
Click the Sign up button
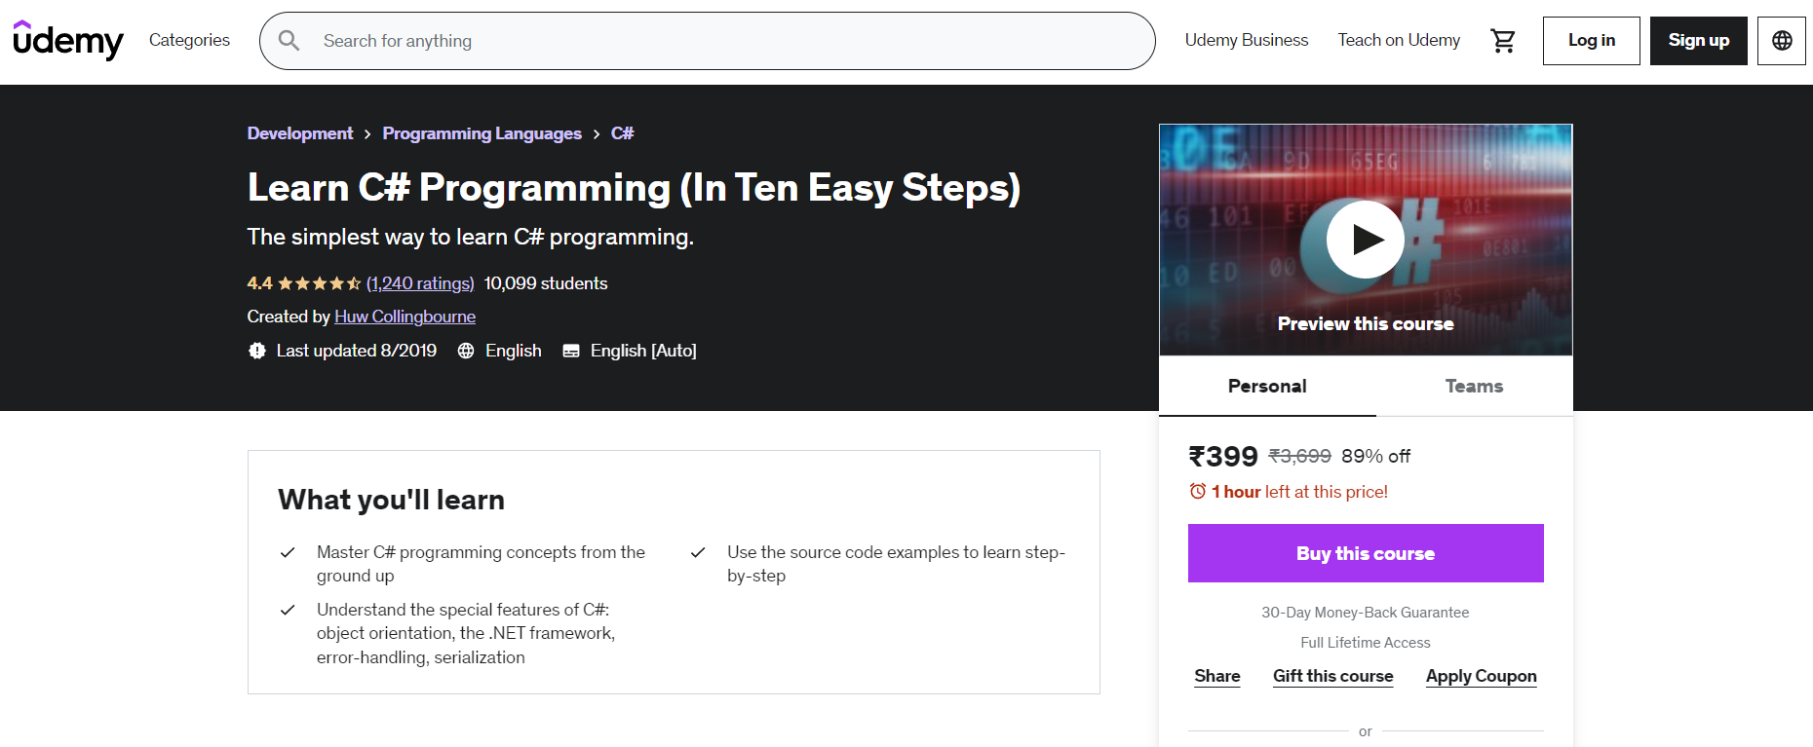coord(1698,41)
